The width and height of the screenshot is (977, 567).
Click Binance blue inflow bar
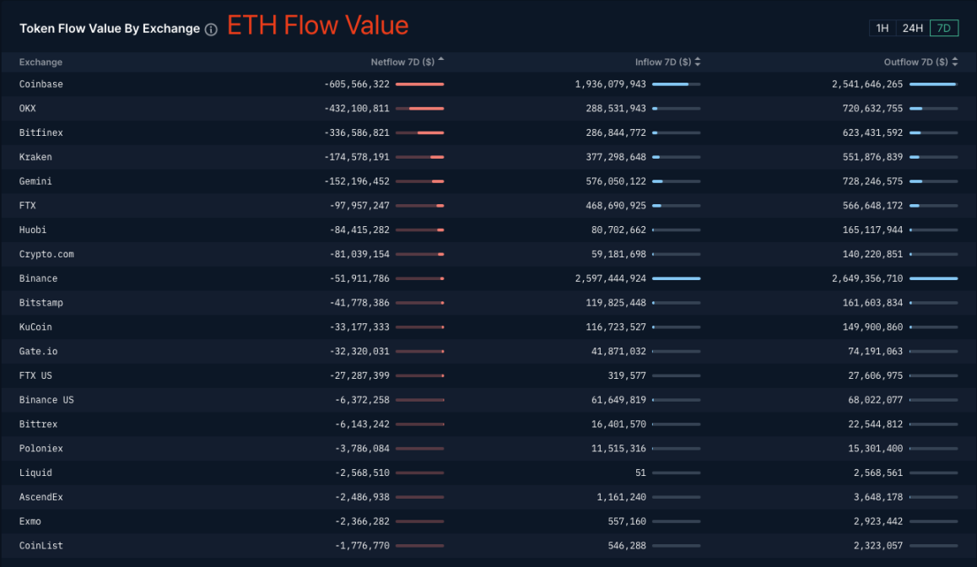[676, 278]
